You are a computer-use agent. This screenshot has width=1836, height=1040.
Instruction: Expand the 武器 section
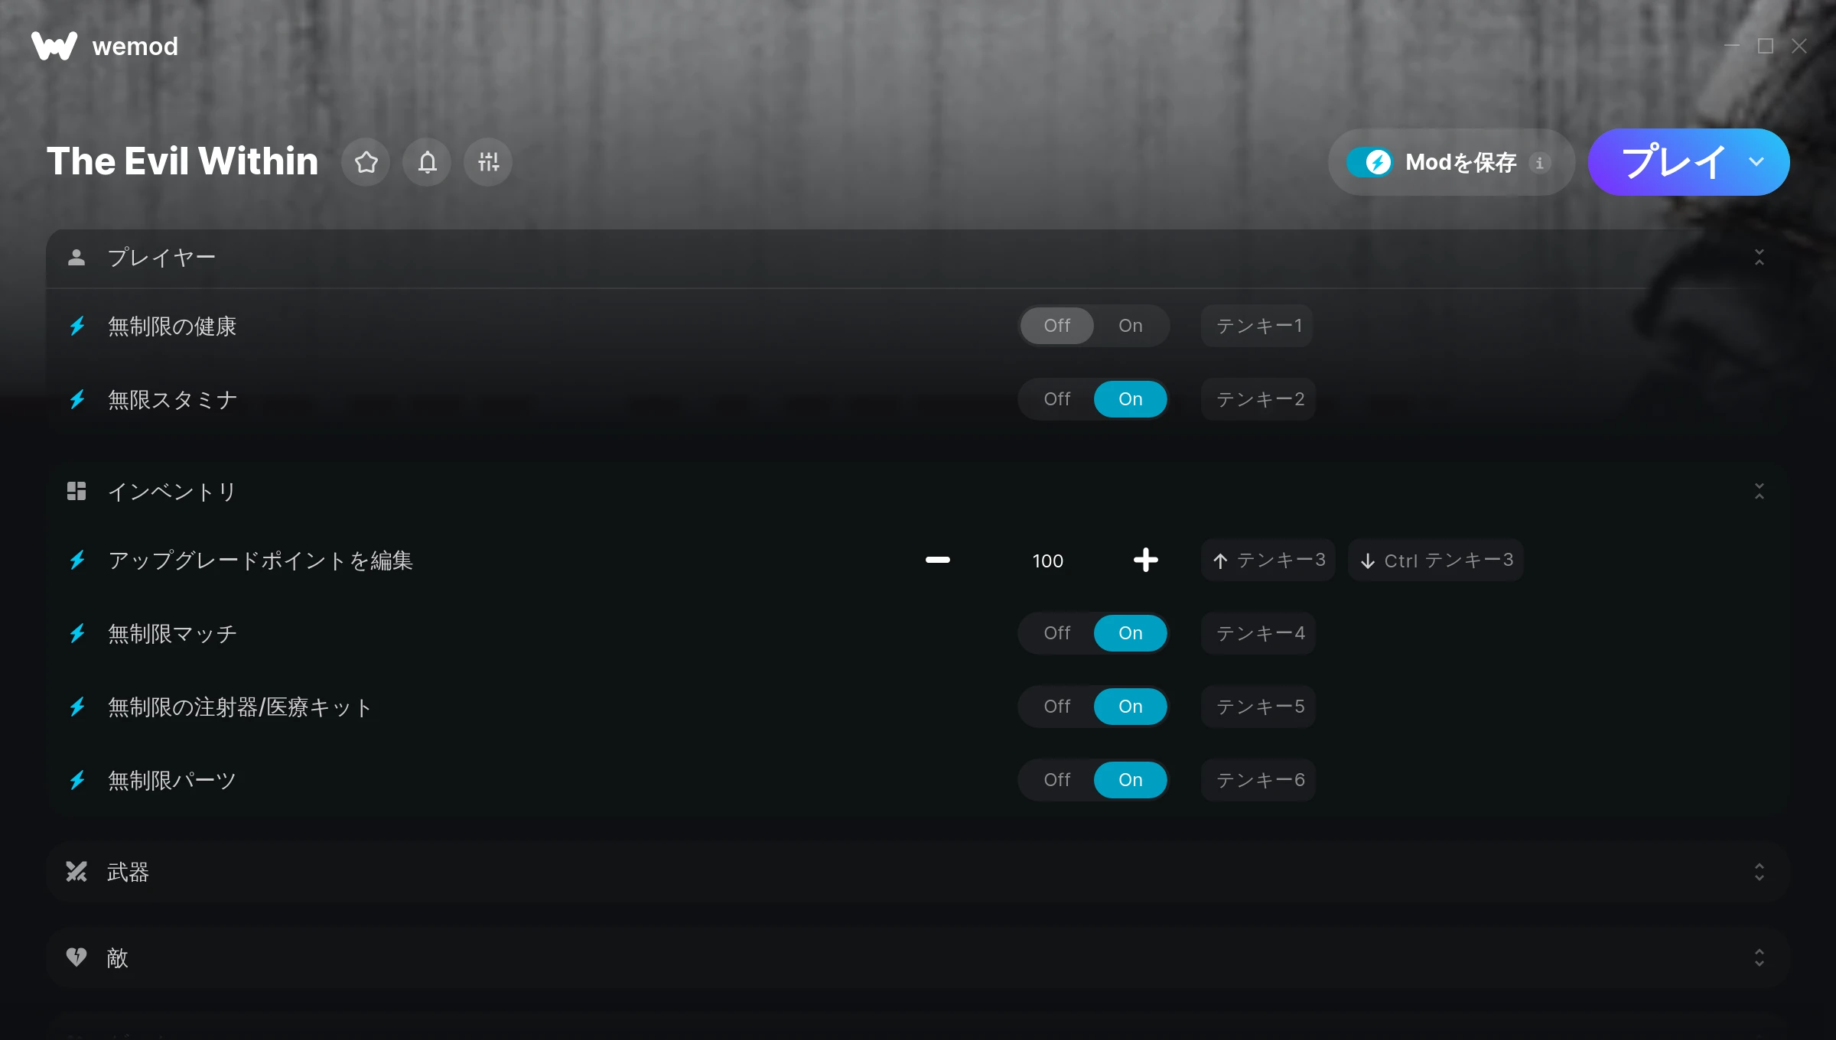(x=1759, y=872)
